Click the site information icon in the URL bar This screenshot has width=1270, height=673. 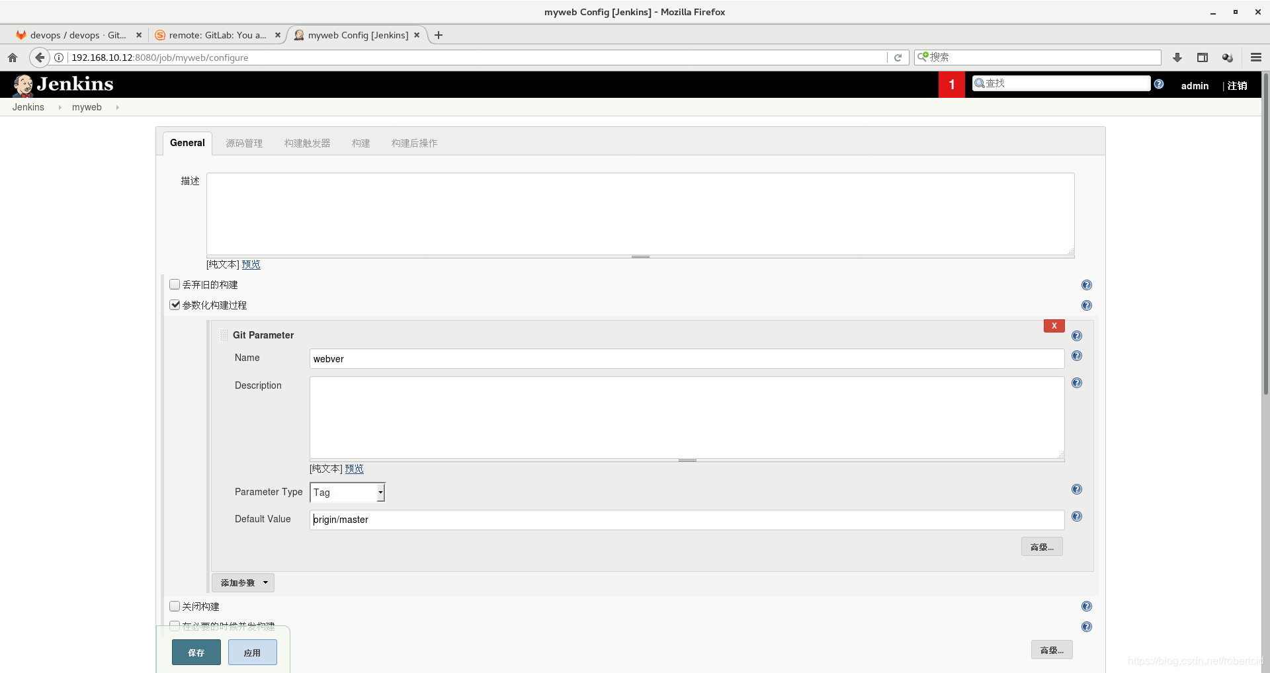click(x=59, y=58)
